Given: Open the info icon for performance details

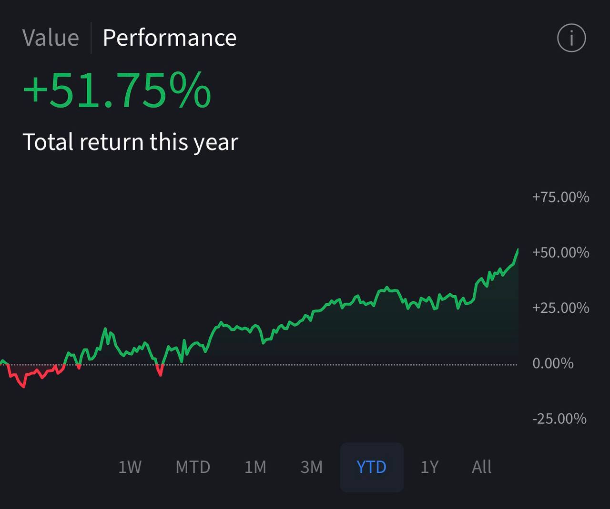Looking at the screenshot, I should click(x=571, y=38).
